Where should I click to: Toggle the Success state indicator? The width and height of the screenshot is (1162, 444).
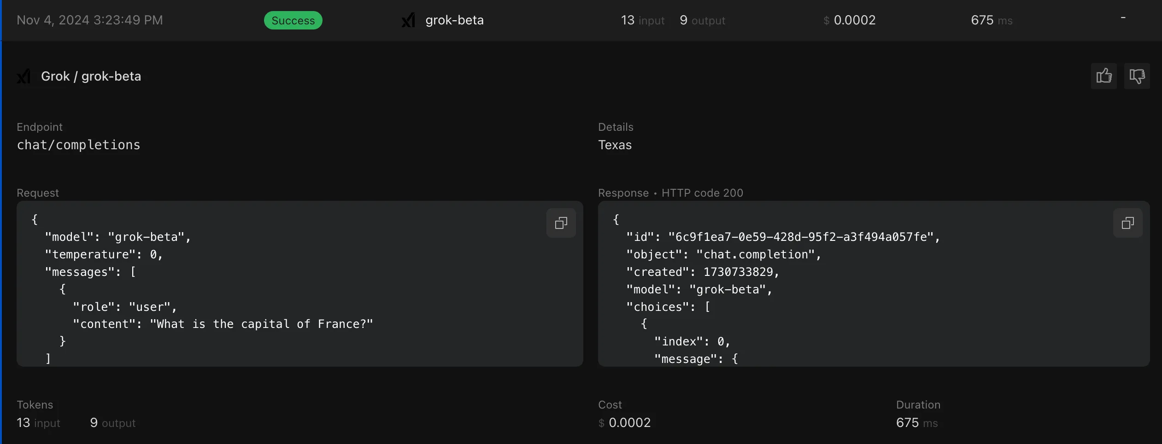[x=293, y=20]
